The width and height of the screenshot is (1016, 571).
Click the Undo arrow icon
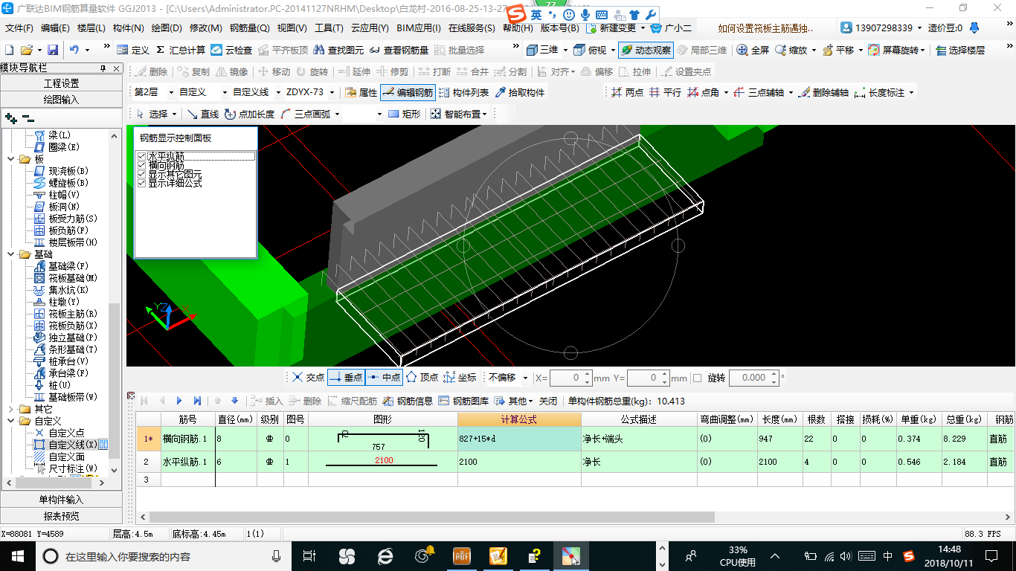click(x=74, y=50)
